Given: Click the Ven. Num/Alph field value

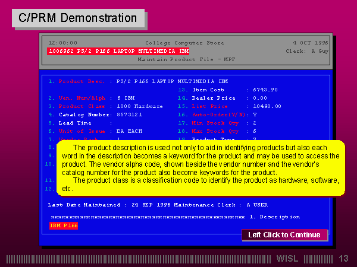Looking at the screenshot, I should pos(126,97).
